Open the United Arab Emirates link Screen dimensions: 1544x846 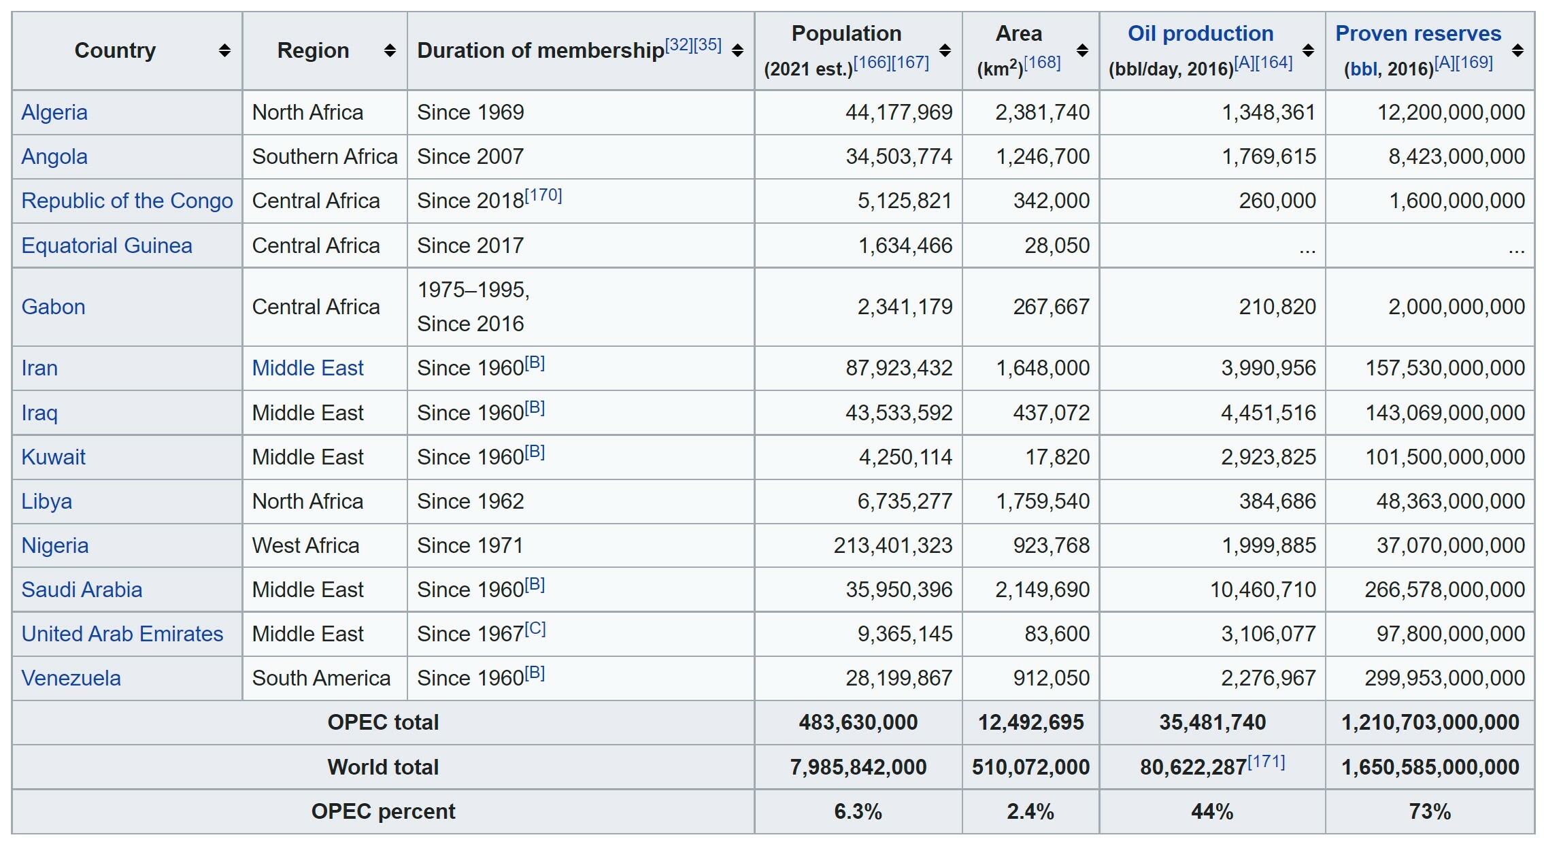[122, 634]
